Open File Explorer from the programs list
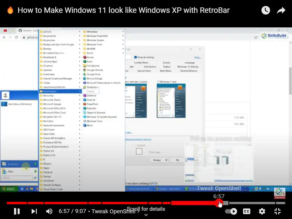The height and width of the screenshot is (219, 292). [103, 66]
